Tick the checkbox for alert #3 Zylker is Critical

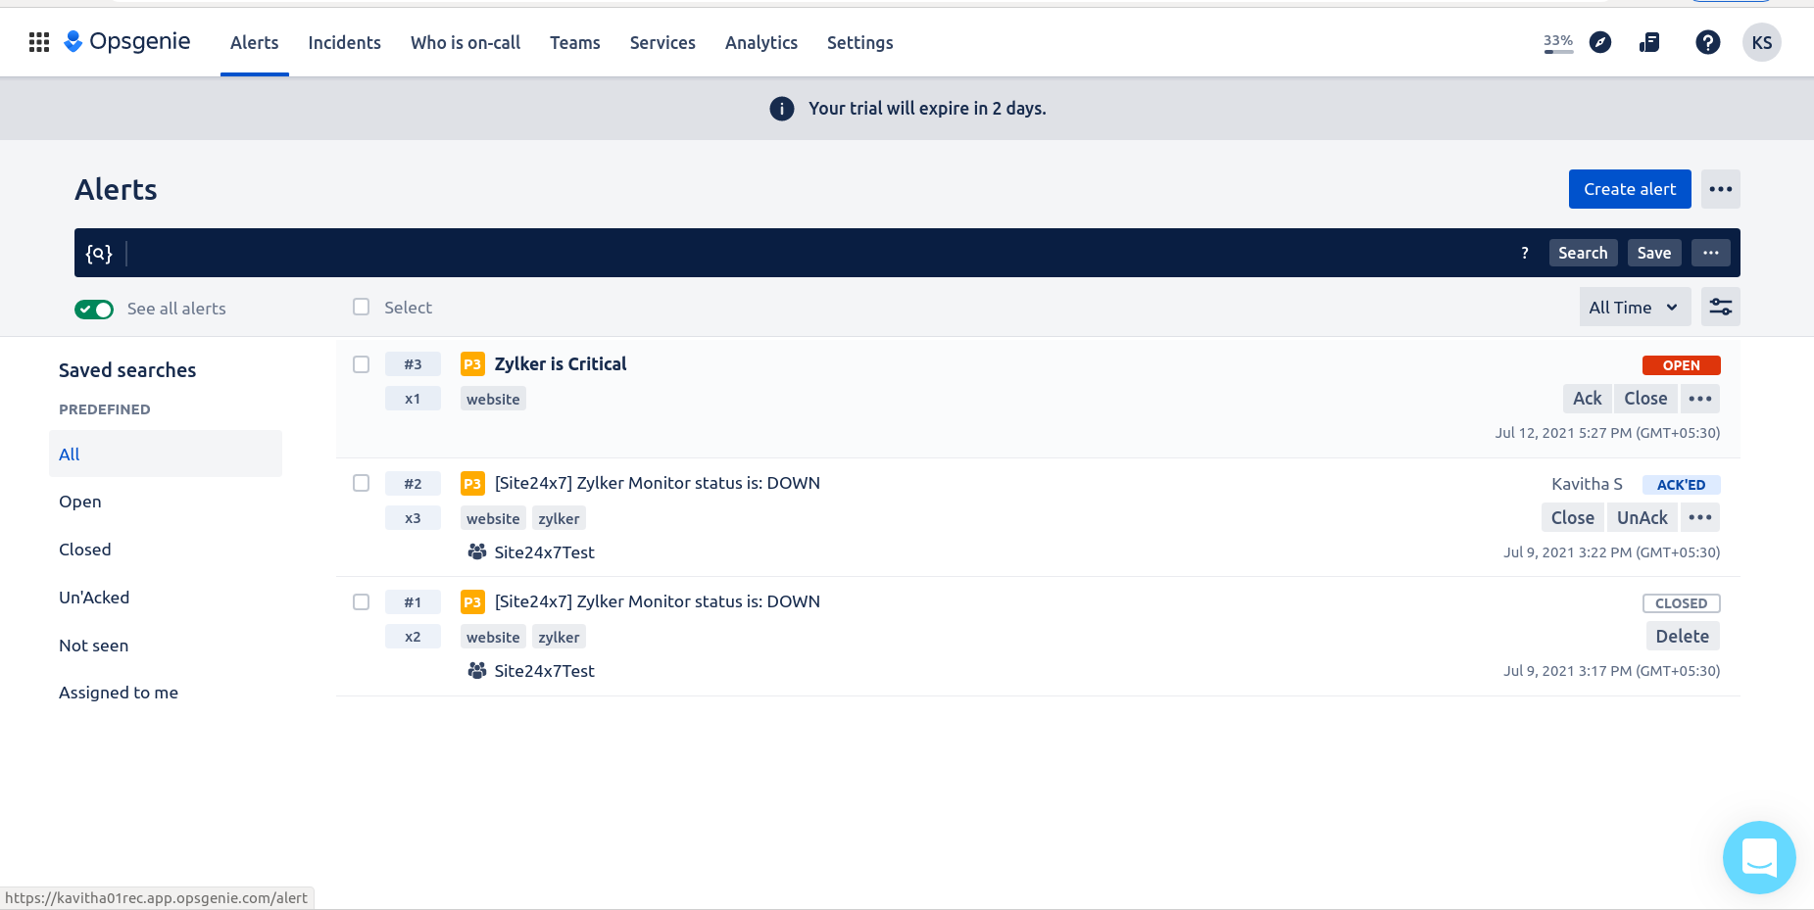point(361,363)
